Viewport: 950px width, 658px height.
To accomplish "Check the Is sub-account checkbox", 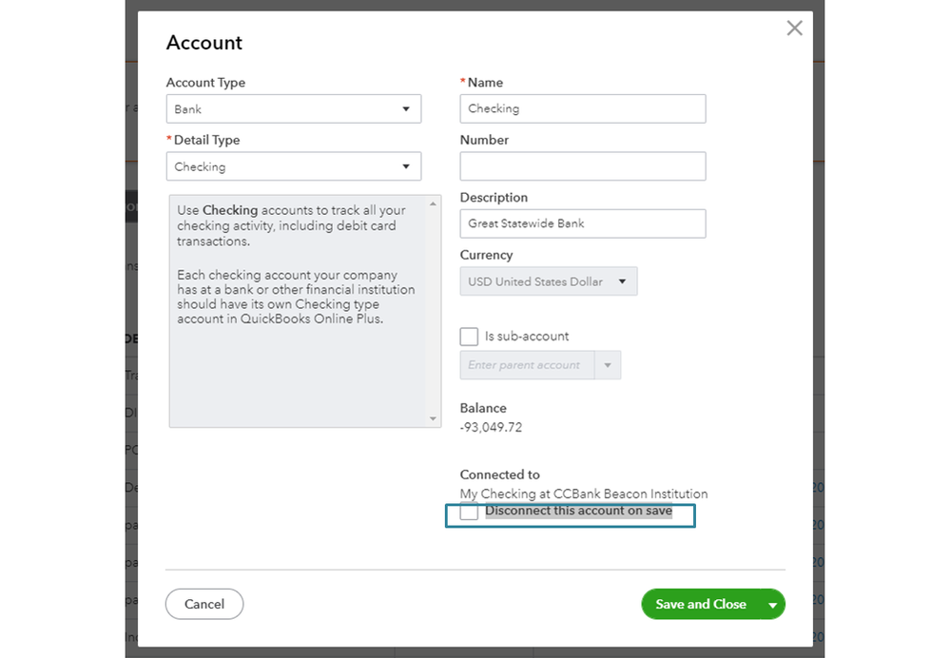I will [x=469, y=337].
